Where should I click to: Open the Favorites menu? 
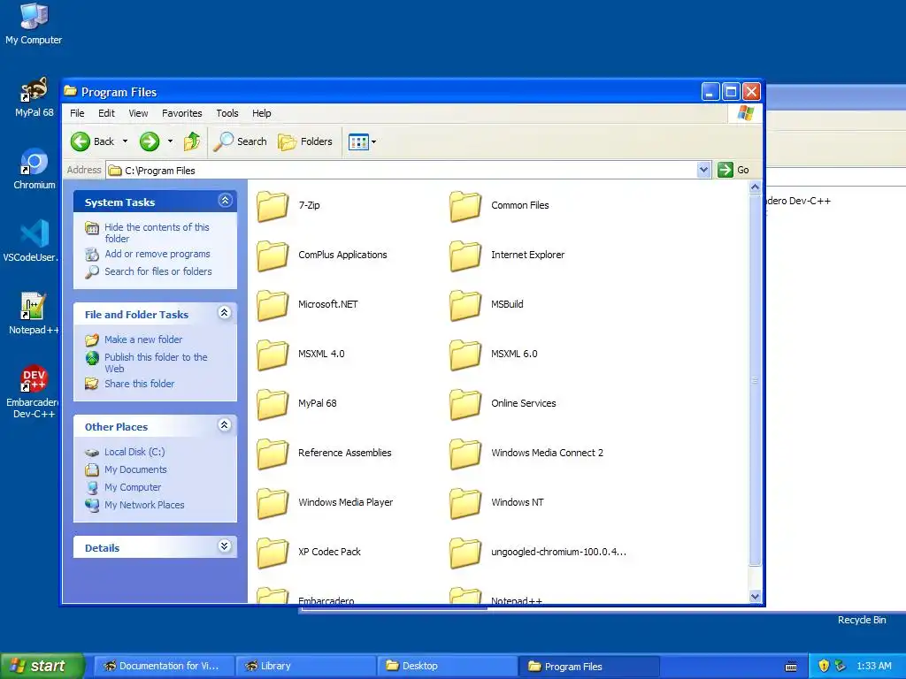(182, 113)
